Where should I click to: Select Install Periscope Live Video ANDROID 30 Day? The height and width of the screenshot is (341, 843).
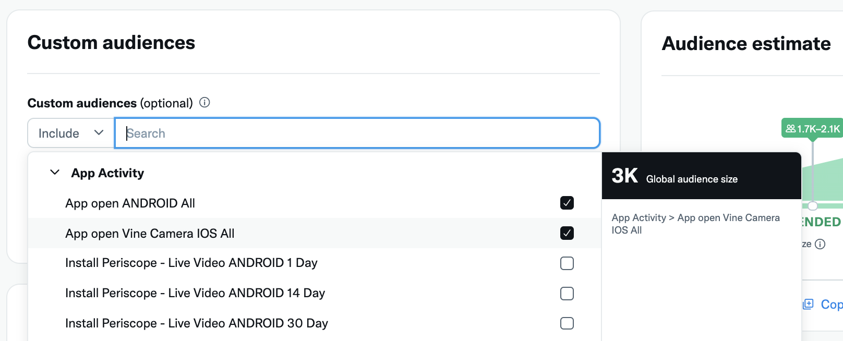pos(196,323)
